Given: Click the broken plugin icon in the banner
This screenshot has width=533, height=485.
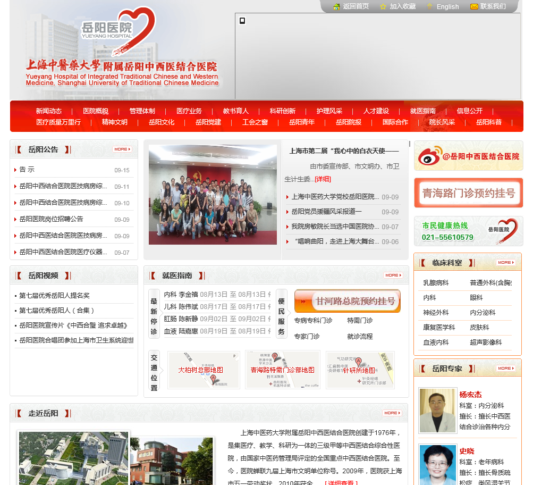Looking at the screenshot, I should pos(242,21).
